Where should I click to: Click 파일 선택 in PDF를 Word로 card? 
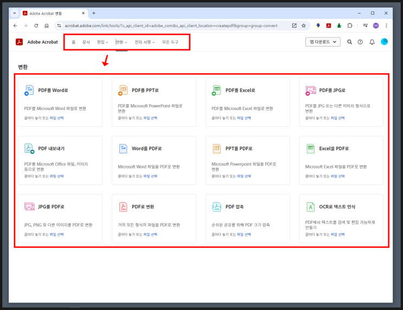coord(56,118)
